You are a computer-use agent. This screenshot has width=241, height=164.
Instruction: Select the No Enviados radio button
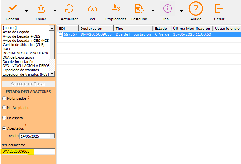coord(4,98)
